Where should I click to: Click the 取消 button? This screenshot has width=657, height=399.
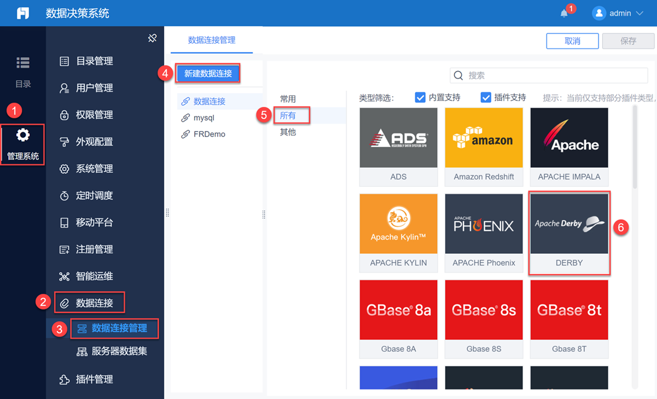pos(572,41)
